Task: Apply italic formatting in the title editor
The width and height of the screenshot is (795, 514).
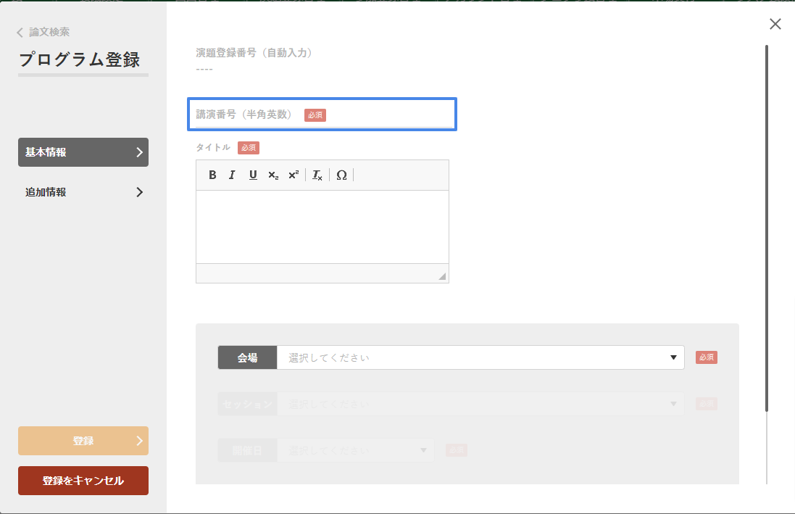Action: [232, 175]
